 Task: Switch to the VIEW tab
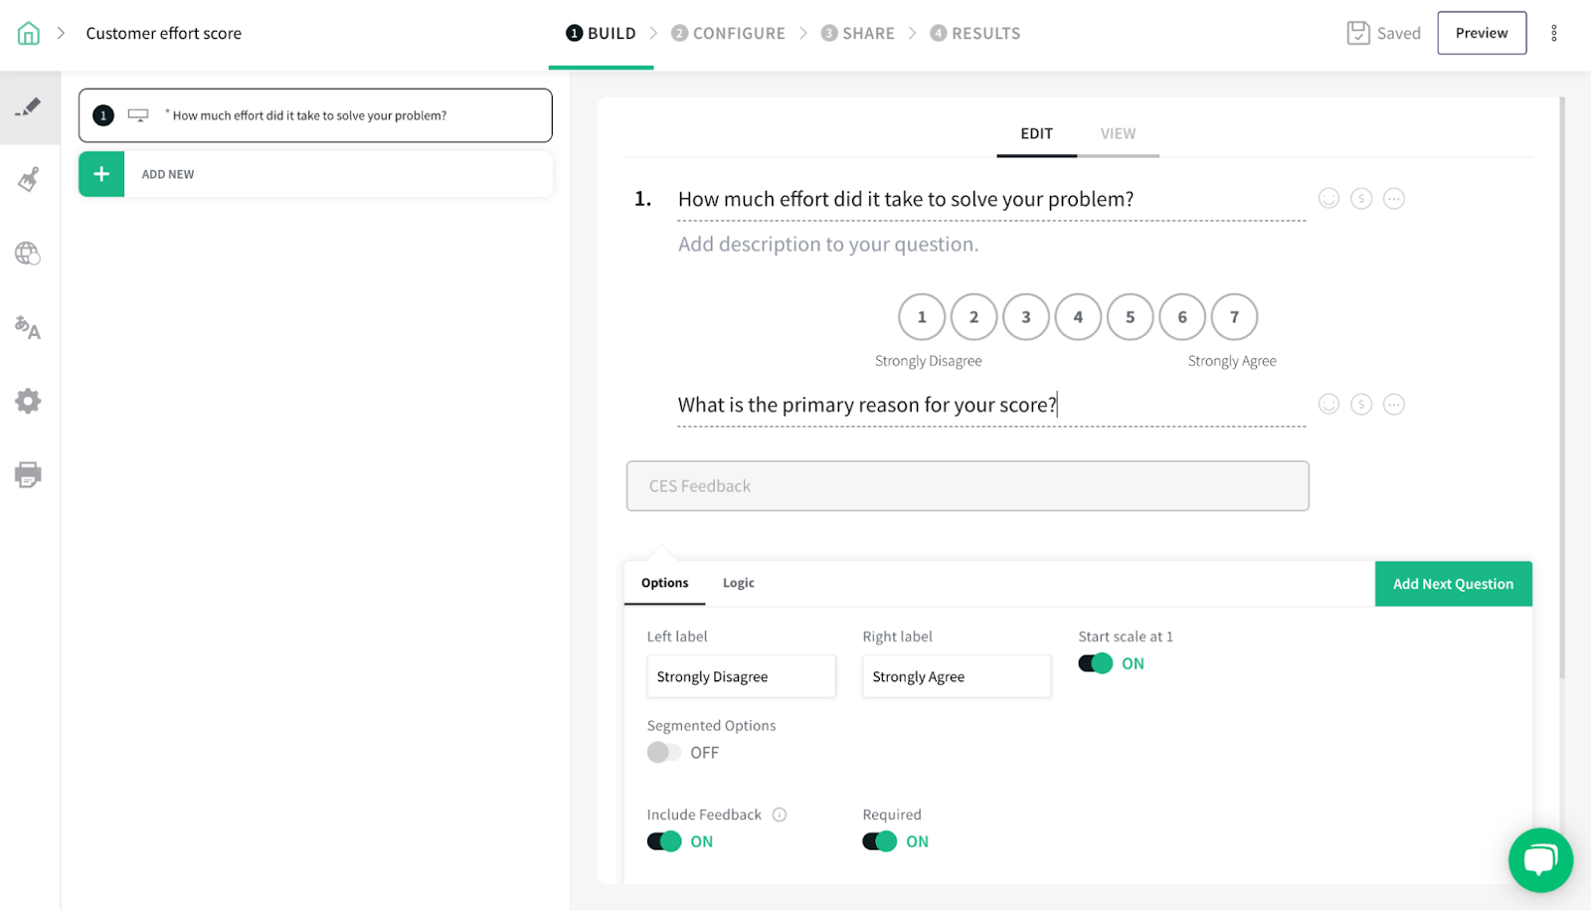click(x=1118, y=133)
